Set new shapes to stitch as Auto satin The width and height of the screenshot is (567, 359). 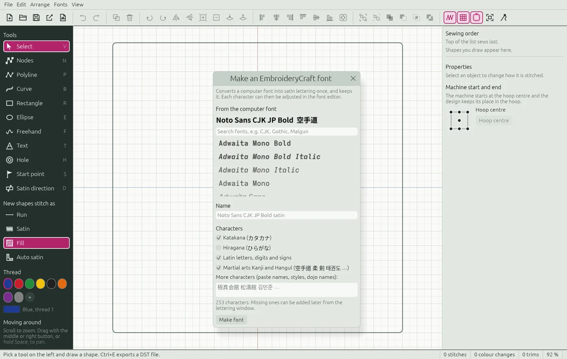click(36, 257)
